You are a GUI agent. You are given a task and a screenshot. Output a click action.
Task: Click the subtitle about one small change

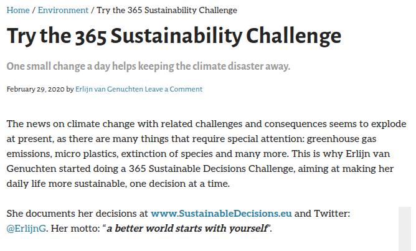148,66
